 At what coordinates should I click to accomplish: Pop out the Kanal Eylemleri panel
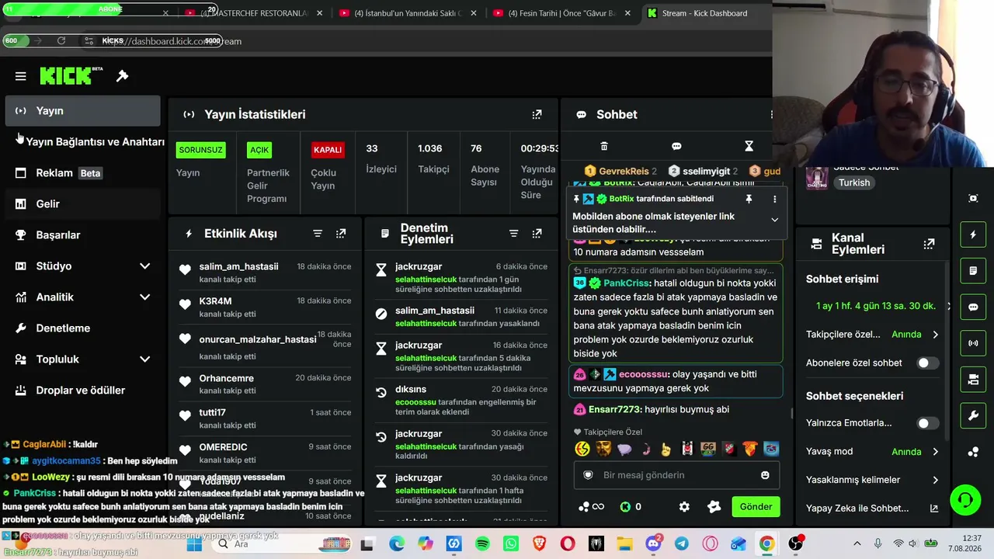(929, 244)
